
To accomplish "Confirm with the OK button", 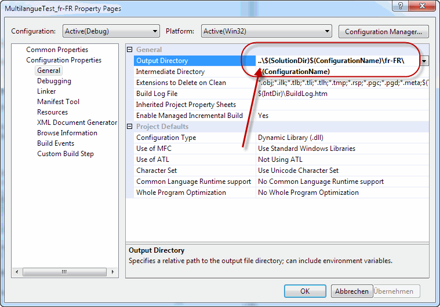I will [305, 291].
